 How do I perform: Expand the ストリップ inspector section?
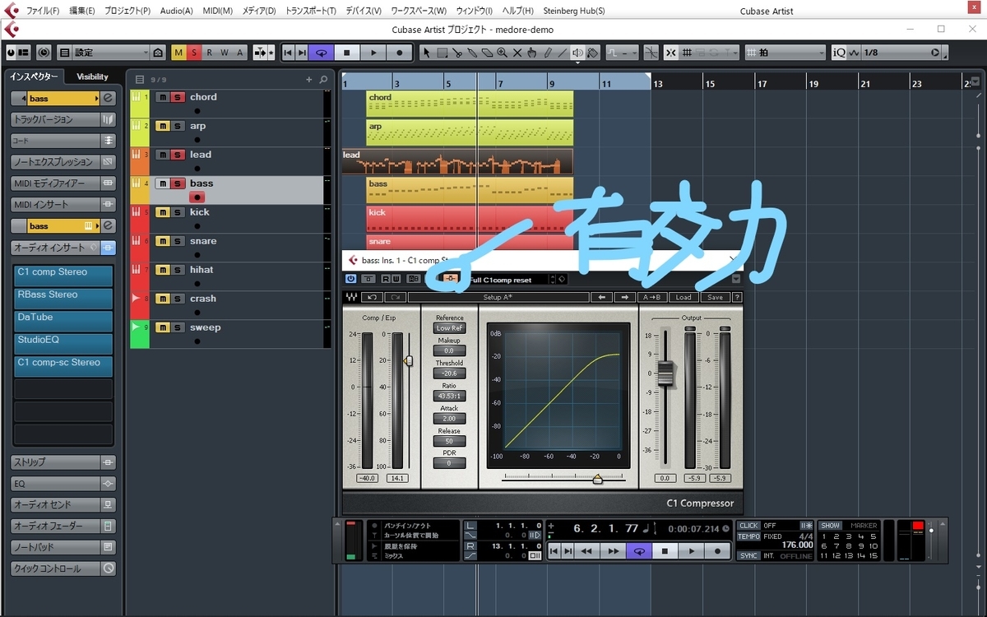coord(64,462)
